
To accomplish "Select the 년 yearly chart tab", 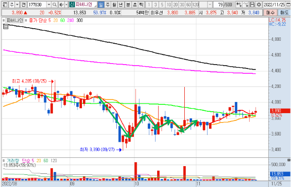I will 121,4.
